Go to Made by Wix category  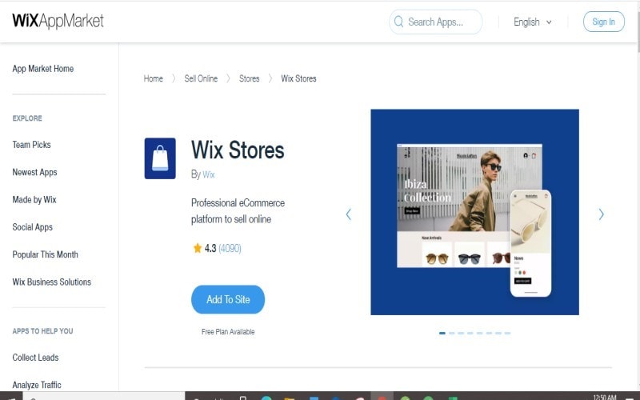tap(34, 199)
